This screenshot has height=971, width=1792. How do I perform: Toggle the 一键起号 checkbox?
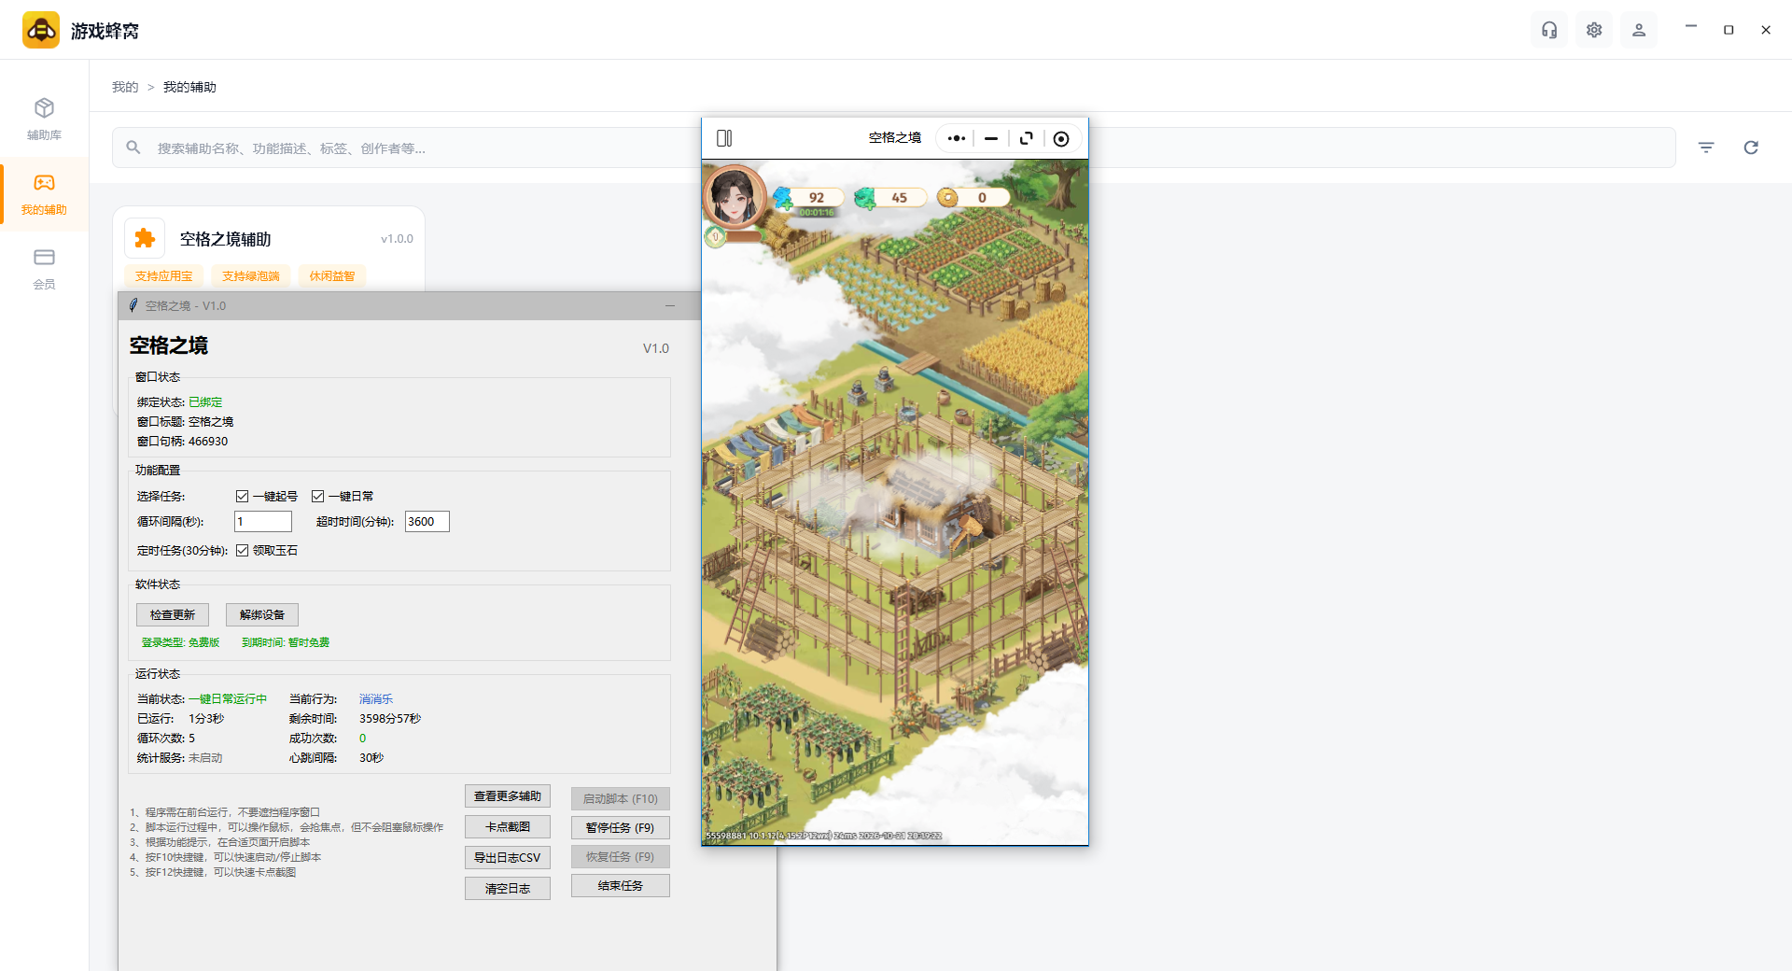[x=242, y=497]
